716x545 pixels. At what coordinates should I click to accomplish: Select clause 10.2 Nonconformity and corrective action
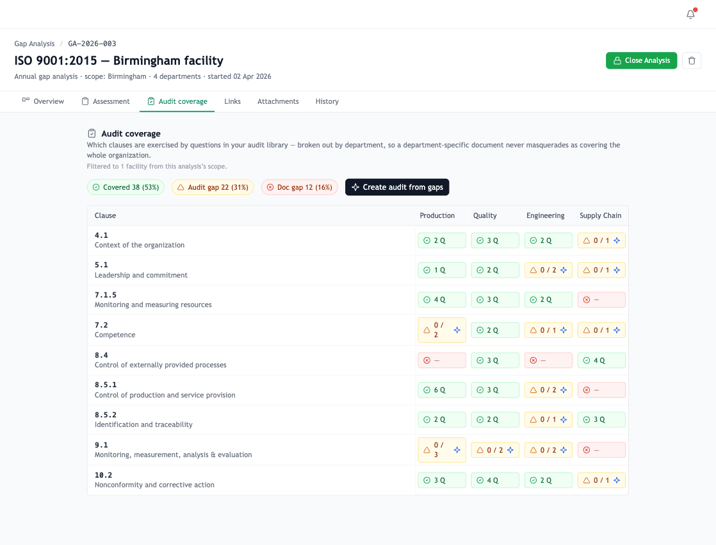[x=251, y=480]
